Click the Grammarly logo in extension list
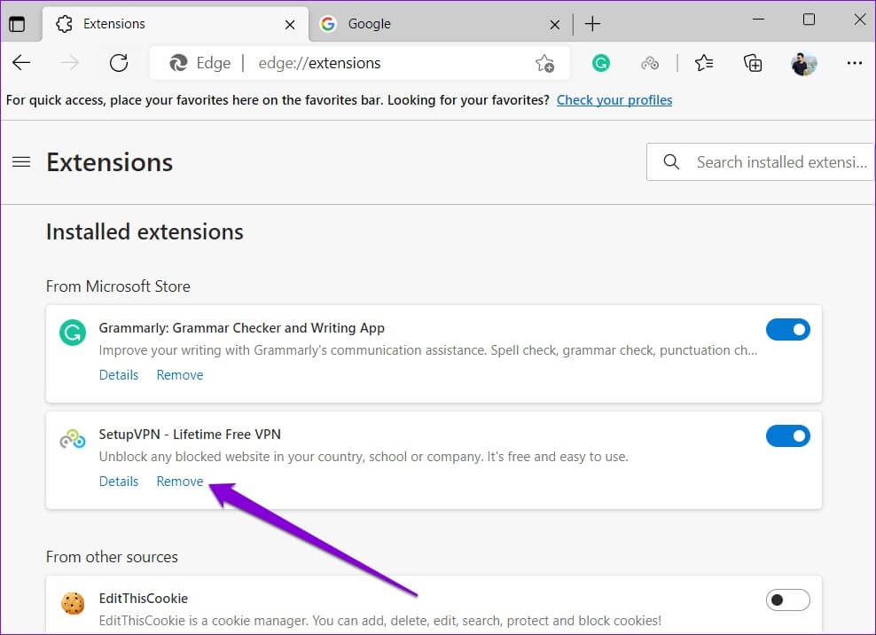The image size is (876, 635). (73, 333)
